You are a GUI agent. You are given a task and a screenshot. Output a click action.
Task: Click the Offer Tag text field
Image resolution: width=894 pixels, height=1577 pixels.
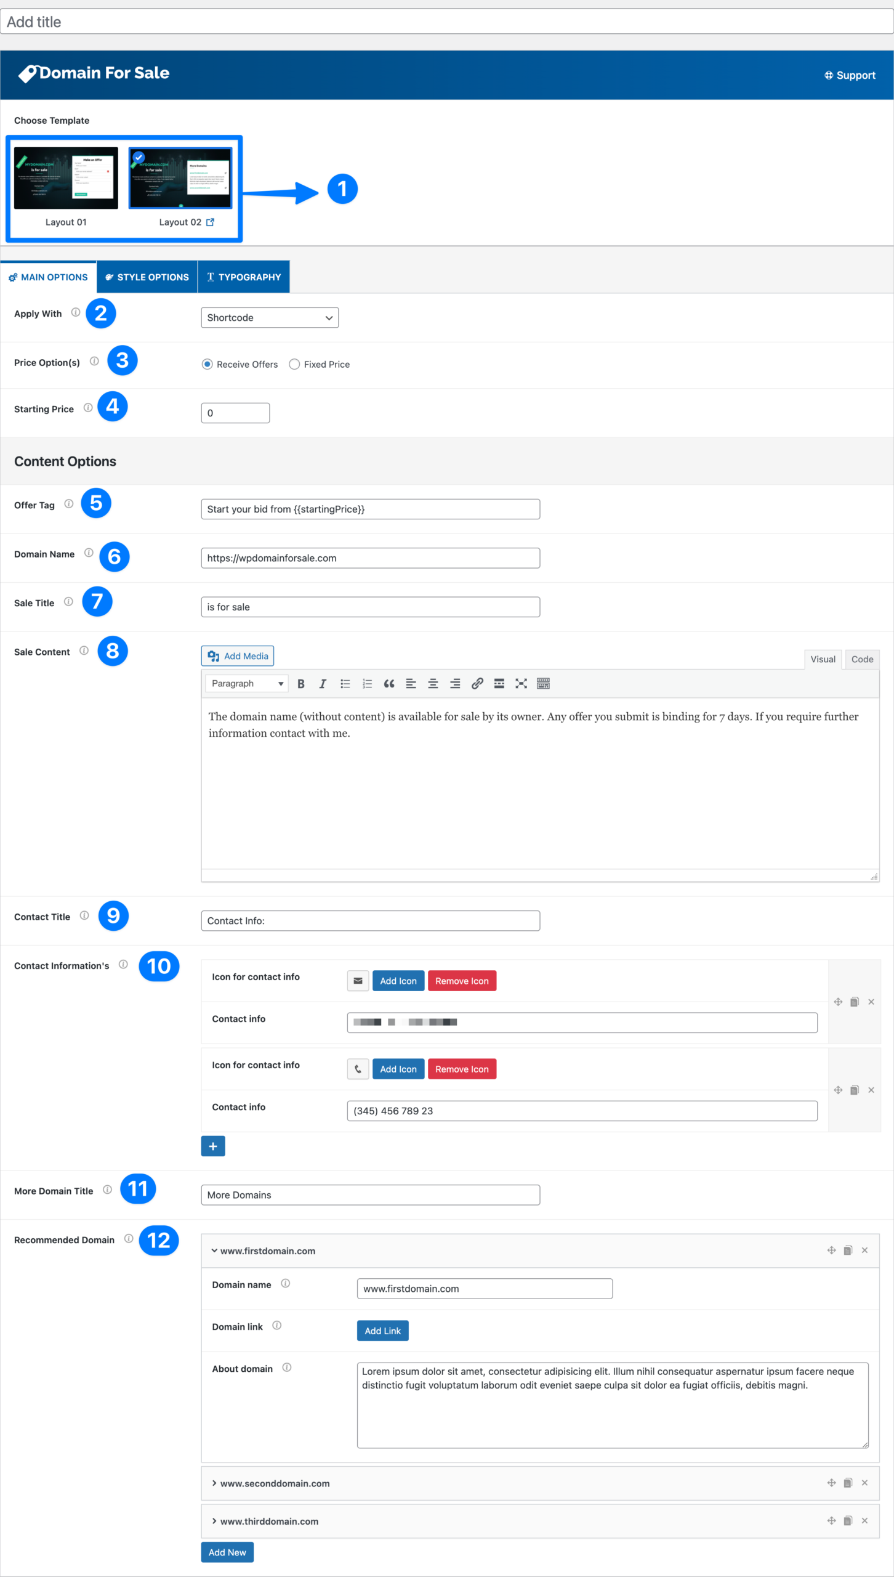click(x=371, y=509)
